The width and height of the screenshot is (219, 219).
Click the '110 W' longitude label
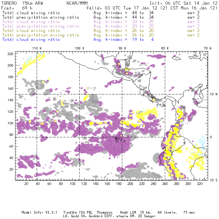37,48
